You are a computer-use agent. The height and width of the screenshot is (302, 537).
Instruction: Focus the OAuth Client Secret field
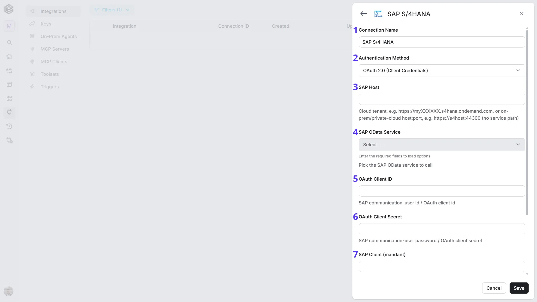442,229
